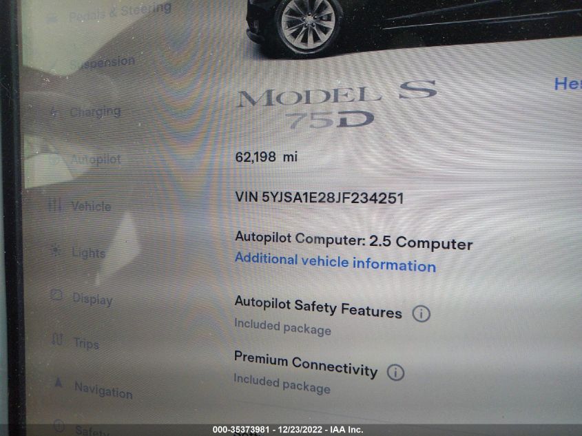The image size is (582, 436).
Task: Select Autopilot in sidebar
Action: [96, 160]
